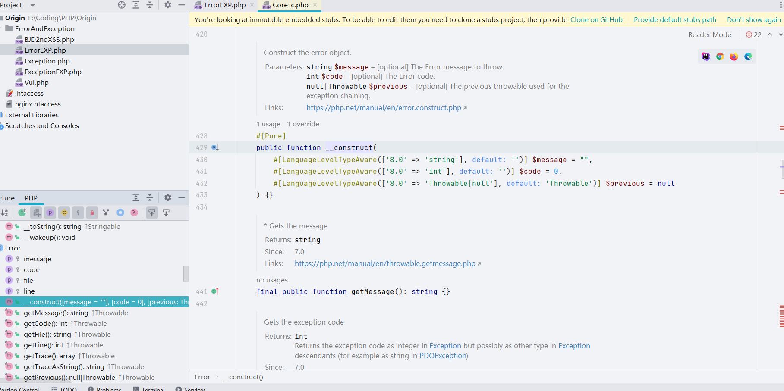784x391 pixels.
Task: Switch to ErrorEXP.php editor tab
Action: (224, 5)
